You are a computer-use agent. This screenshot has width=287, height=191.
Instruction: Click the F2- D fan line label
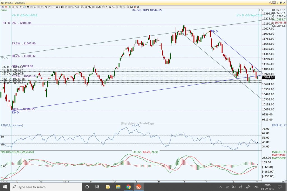click(x=4, y=58)
